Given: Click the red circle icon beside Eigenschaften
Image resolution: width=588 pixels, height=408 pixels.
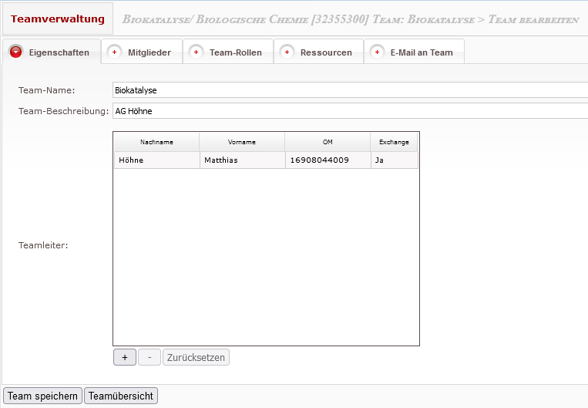Looking at the screenshot, I should (15, 52).
